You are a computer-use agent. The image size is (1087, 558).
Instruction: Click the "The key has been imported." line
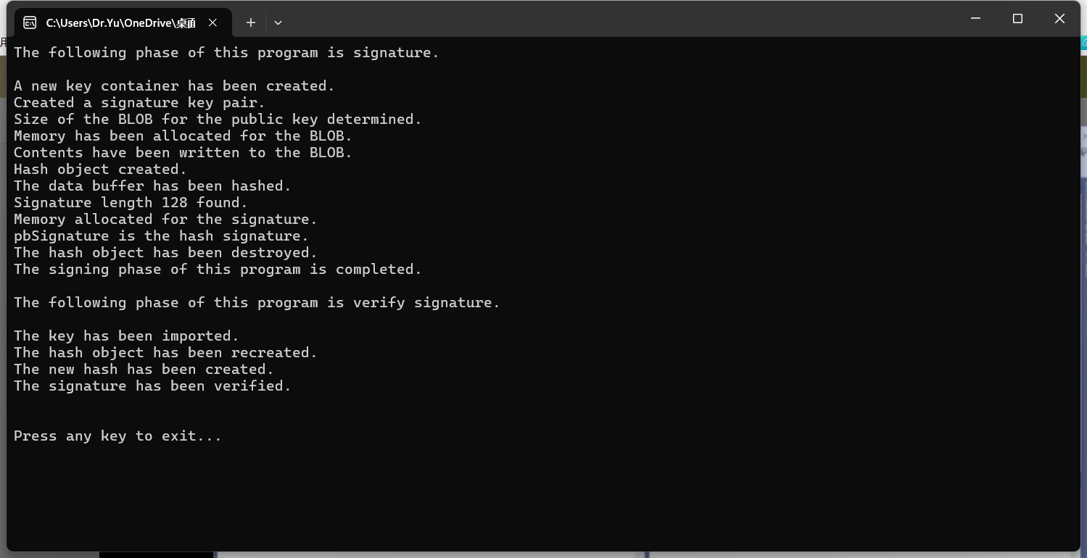pos(126,336)
